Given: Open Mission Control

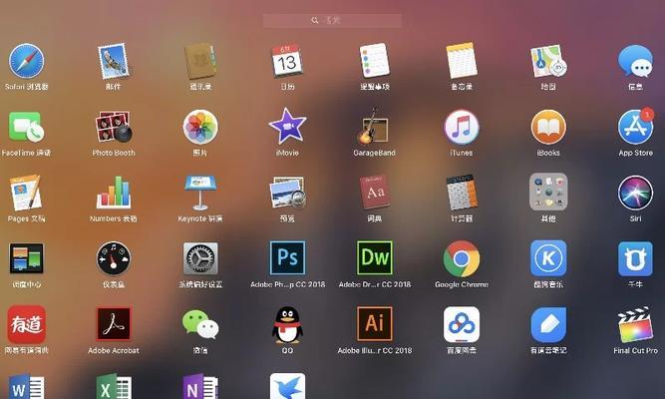Looking at the screenshot, I should [26, 258].
